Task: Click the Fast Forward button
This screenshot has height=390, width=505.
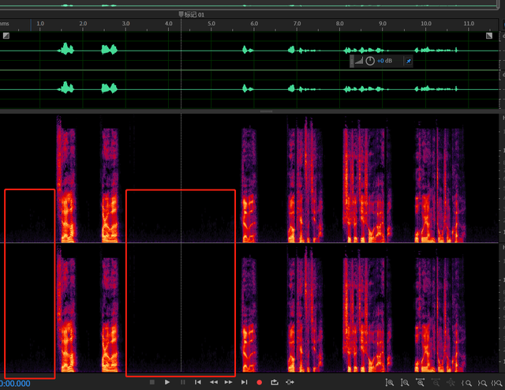Action: click(229, 382)
